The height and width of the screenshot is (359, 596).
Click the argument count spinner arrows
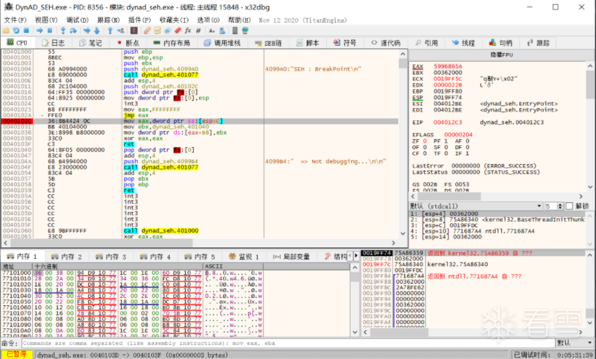[x=560, y=206]
